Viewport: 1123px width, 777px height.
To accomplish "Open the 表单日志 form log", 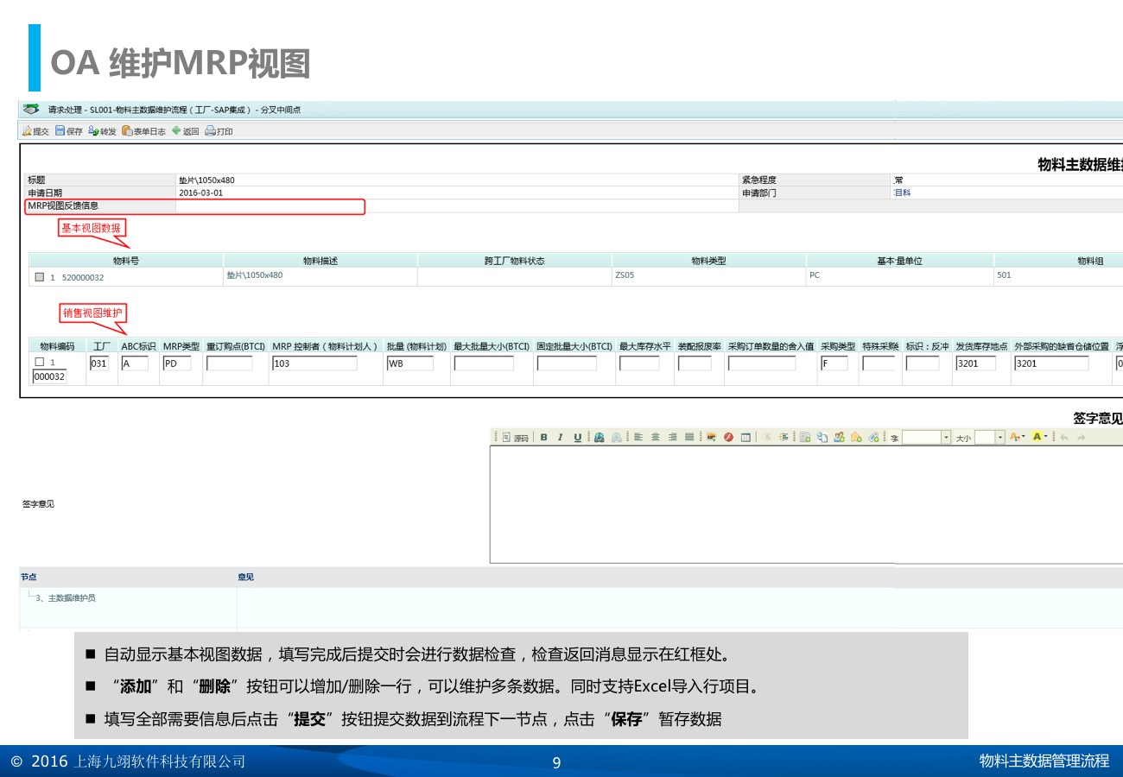I will (x=143, y=131).
